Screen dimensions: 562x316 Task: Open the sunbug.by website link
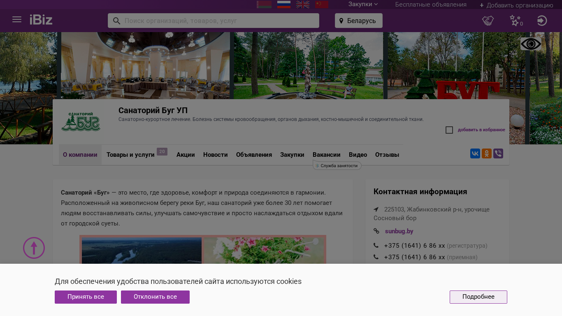click(399, 231)
